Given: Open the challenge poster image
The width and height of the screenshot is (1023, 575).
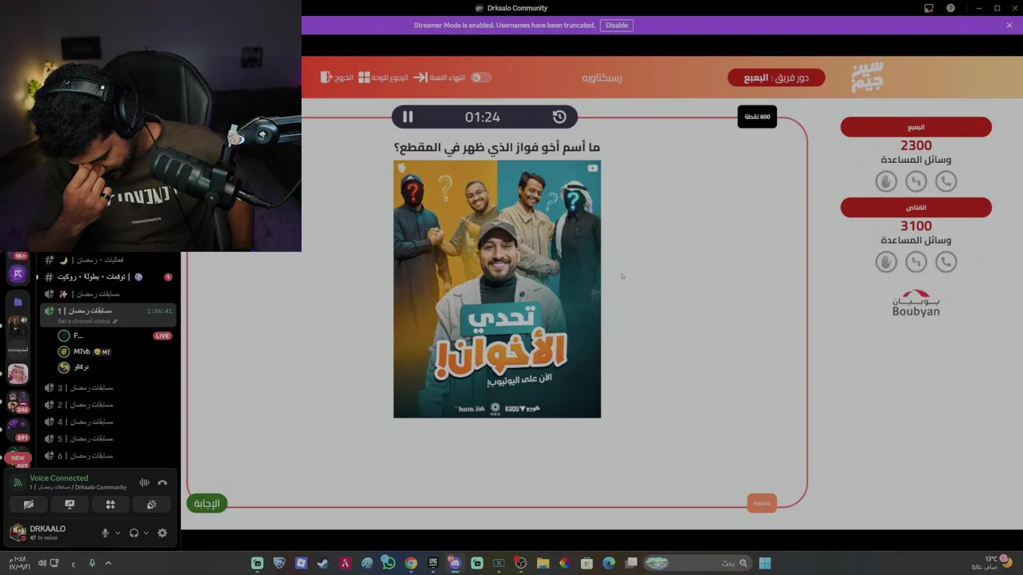Looking at the screenshot, I should 497,289.
